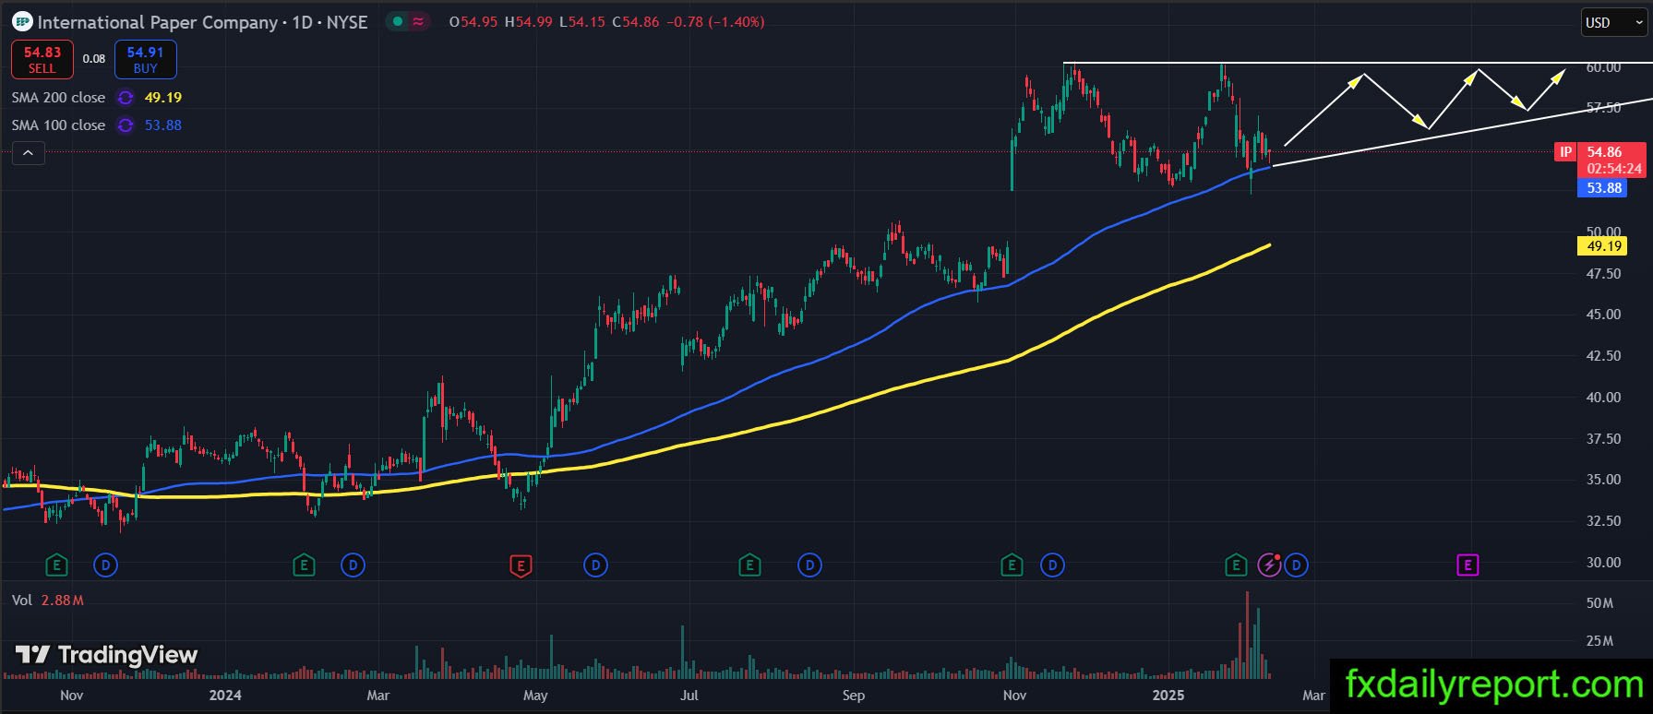Click the Jul label on the time axis
Image resolution: width=1653 pixels, height=714 pixels.
click(689, 695)
